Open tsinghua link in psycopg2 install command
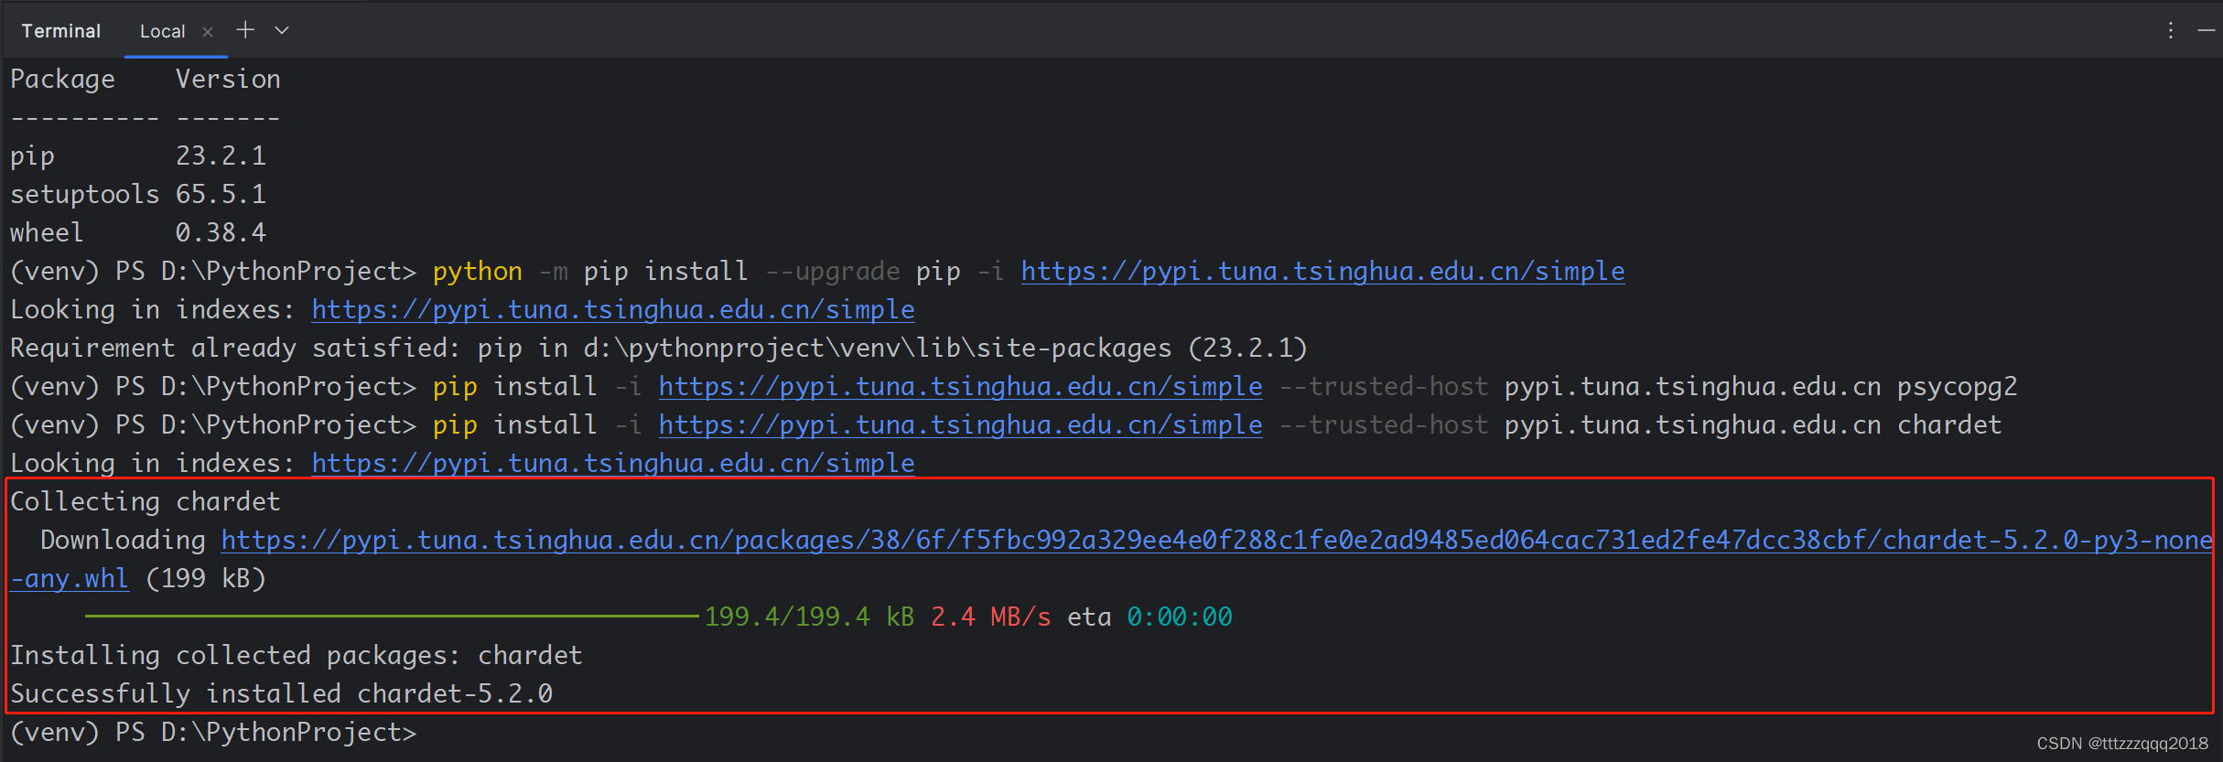Screen dimensions: 2223x762 tap(960, 387)
